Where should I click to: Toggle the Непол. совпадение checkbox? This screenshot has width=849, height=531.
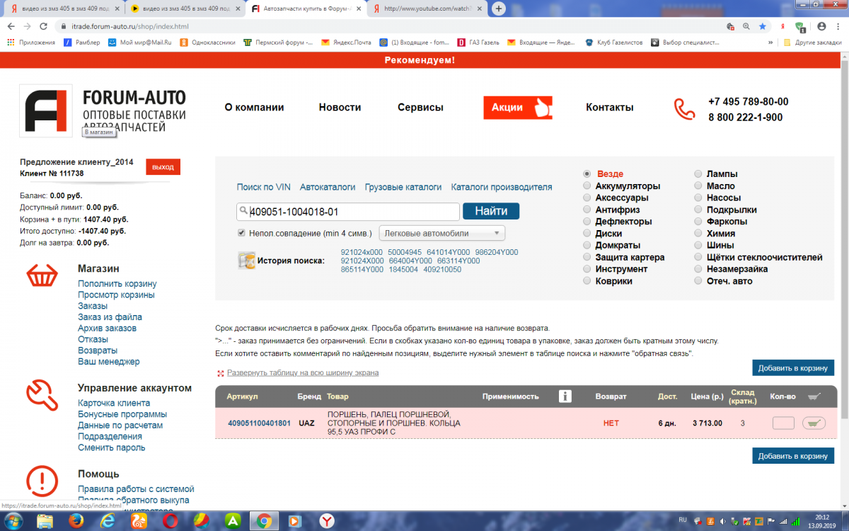(242, 233)
